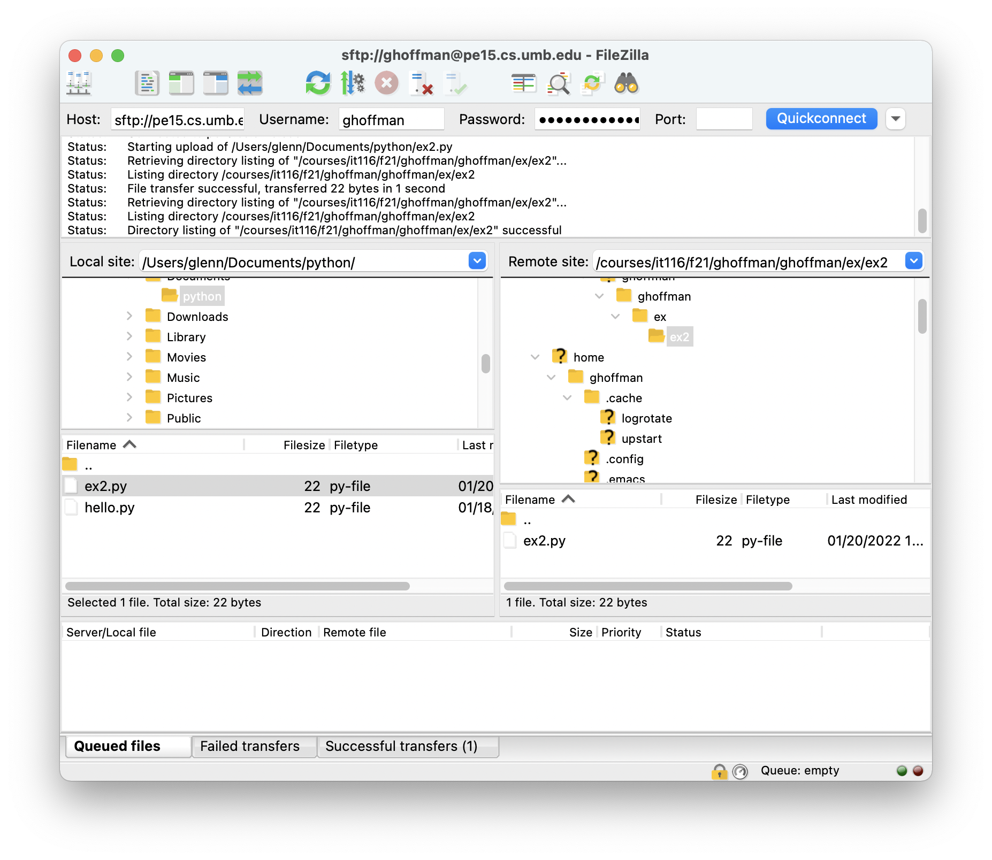Image resolution: width=992 pixels, height=860 pixels.
Task: Click the local file list horizontal scrollbar
Action: point(238,586)
